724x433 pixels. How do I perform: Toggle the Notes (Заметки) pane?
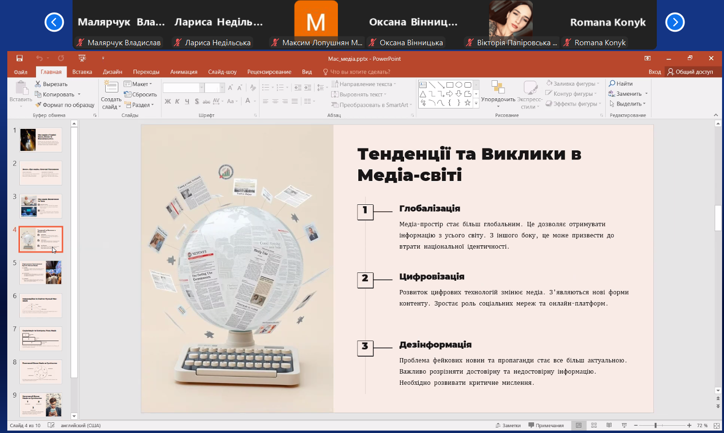[508, 425]
